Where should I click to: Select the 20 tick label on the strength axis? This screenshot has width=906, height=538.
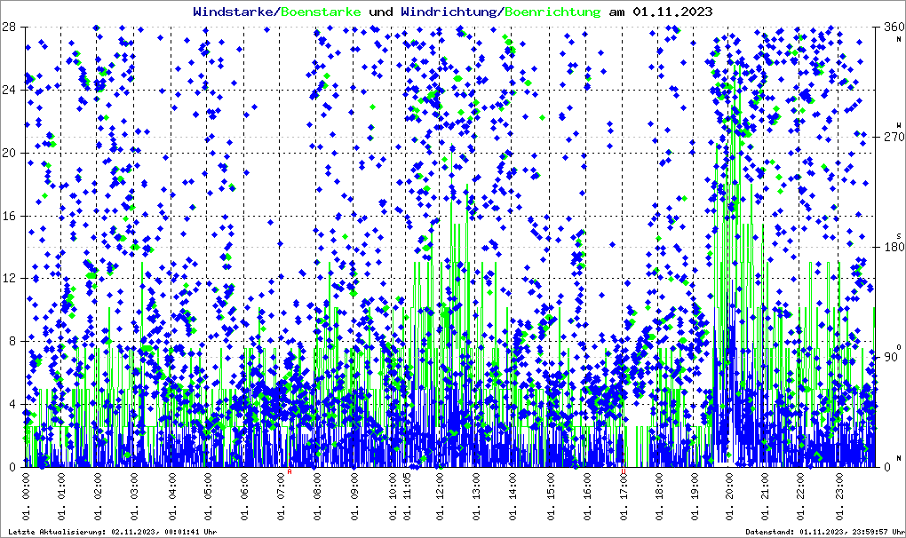(8, 153)
